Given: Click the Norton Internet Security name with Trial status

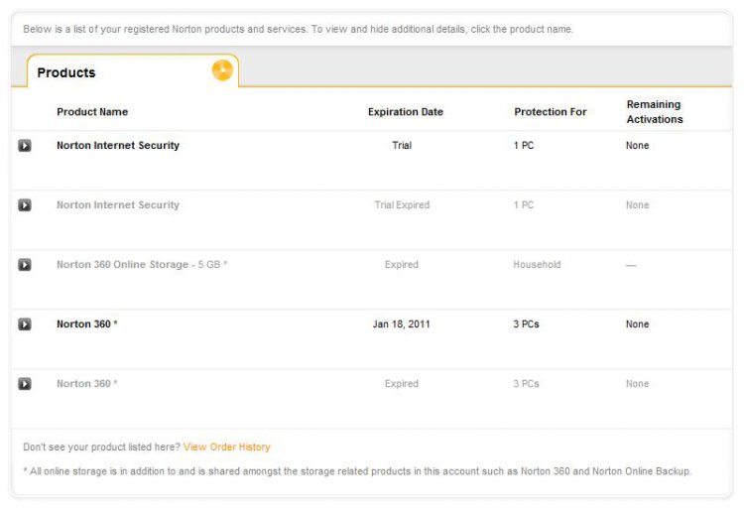Looking at the screenshot, I should (x=118, y=146).
